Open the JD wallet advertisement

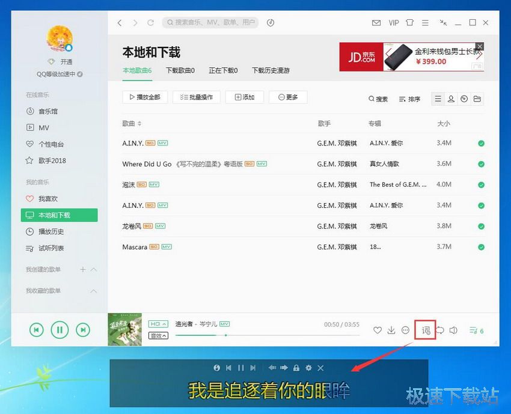click(412, 56)
